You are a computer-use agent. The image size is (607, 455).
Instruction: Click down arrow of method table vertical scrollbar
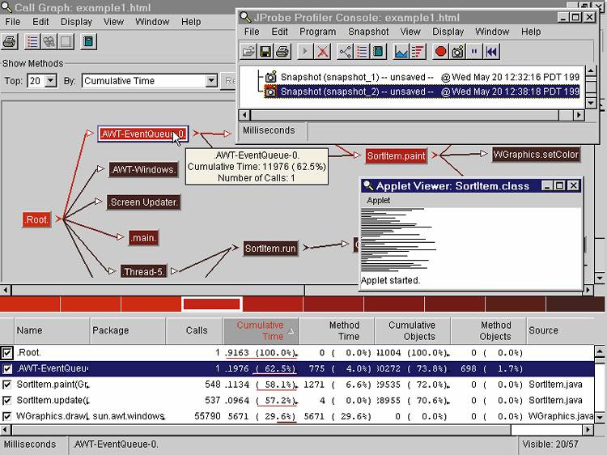(x=599, y=417)
